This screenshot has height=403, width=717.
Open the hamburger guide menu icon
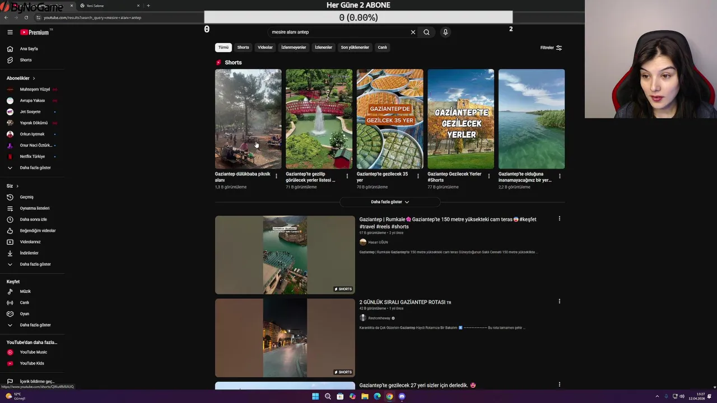click(10, 32)
